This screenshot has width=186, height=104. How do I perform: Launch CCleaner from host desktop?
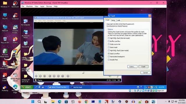point(15,16)
